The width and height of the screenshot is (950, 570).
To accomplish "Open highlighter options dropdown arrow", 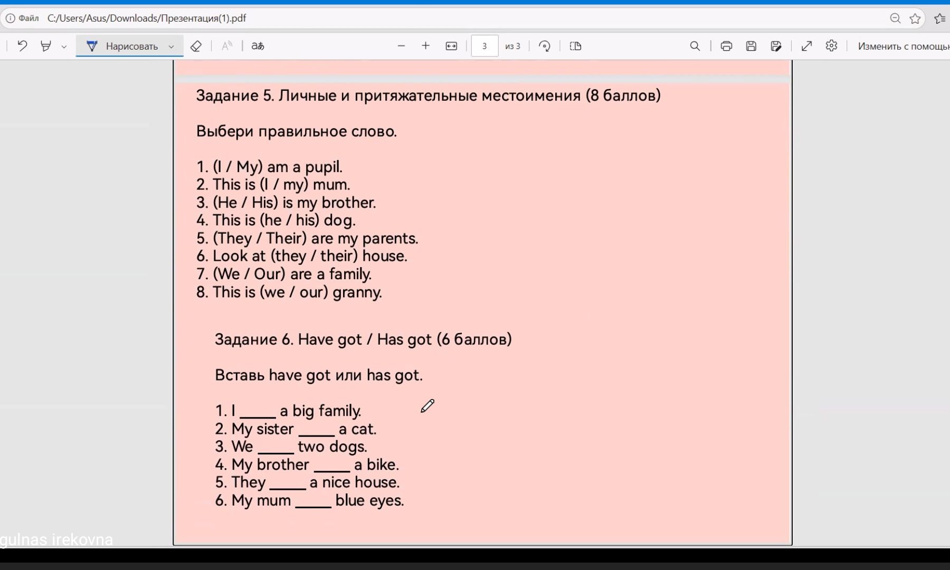I will point(64,46).
